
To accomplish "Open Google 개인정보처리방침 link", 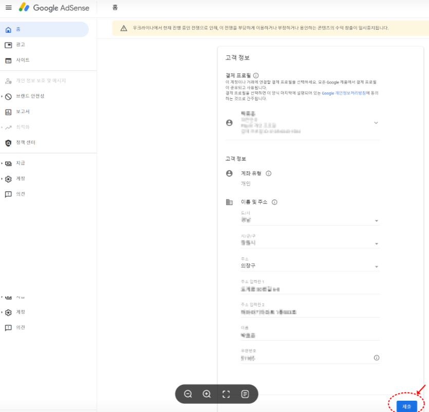I will coord(344,93).
